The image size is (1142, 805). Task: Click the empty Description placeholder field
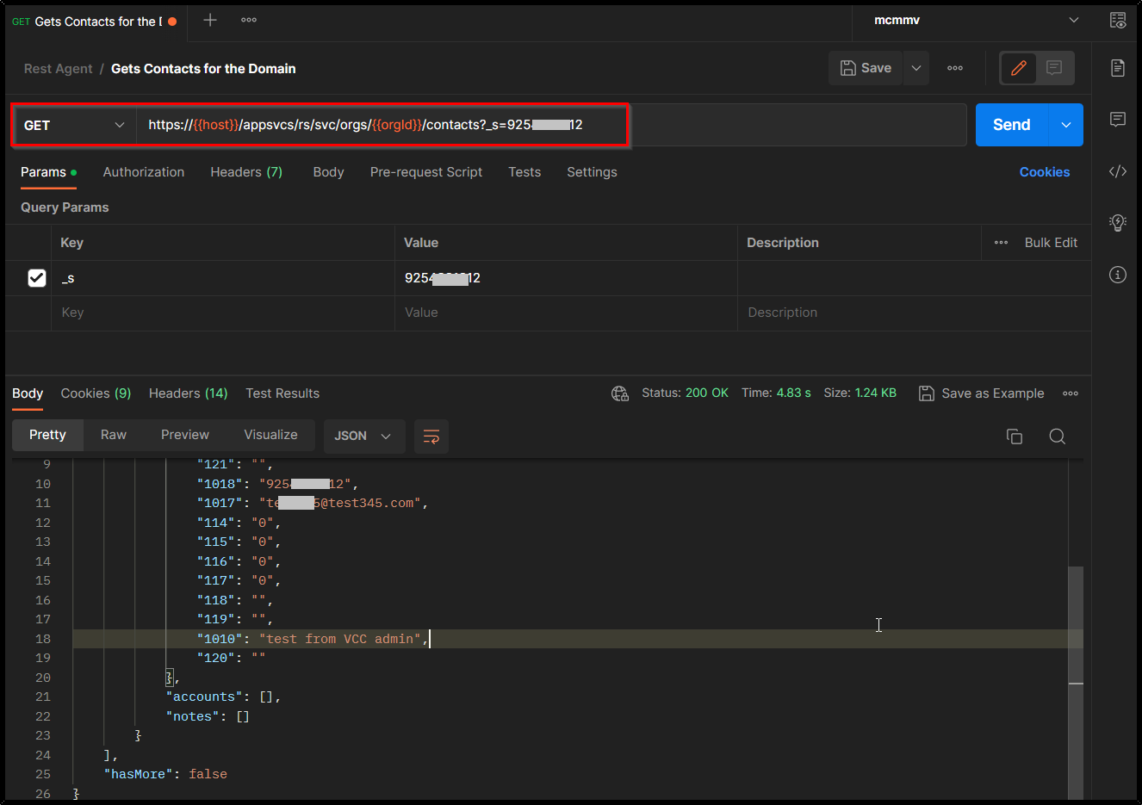tap(914, 313)
